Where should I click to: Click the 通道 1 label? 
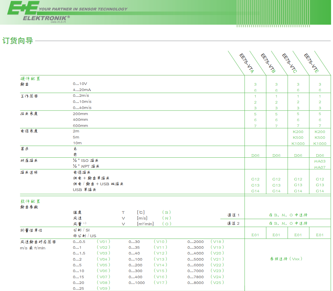tap(234, 215)
